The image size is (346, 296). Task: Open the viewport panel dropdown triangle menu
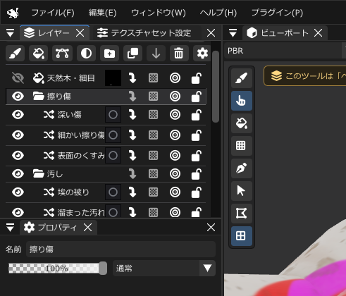click(233, 33)
